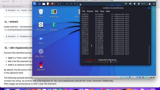Open terminal emulator icon in Kali panel

point(56,4)
